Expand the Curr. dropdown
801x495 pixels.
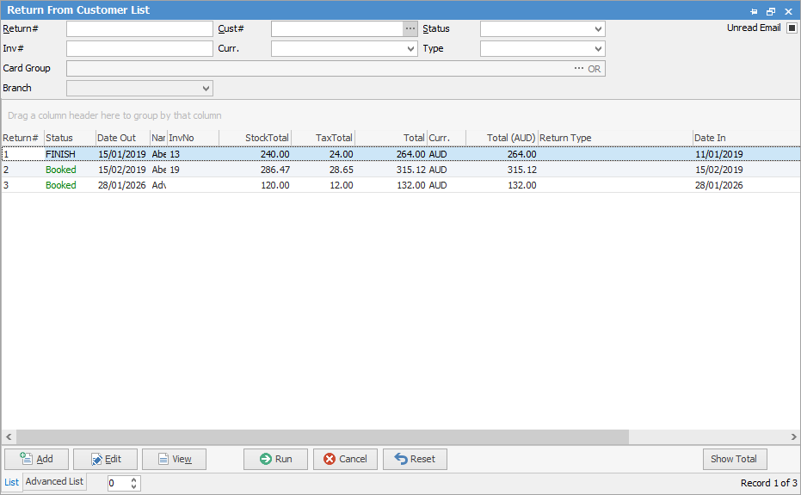(x=410, y=49)
